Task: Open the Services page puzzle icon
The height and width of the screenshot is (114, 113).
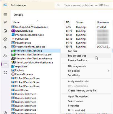Action: tap(5, 72)
